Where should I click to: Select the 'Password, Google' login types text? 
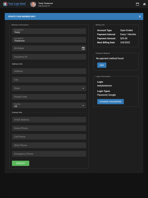106,95
